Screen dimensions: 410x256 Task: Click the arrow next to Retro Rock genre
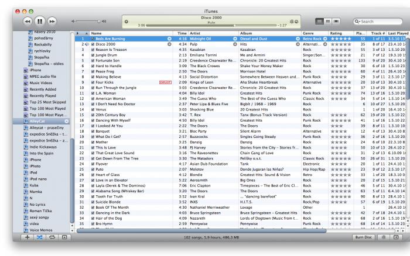pos(326,39)
